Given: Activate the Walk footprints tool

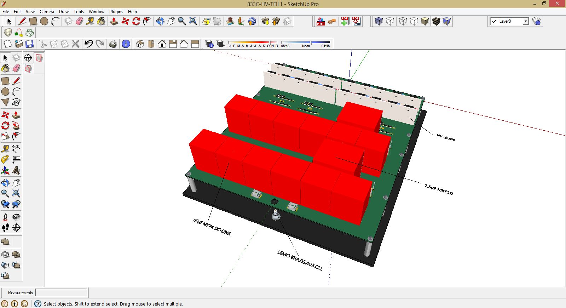Looking at the screenshot, I should coord(5,228).
